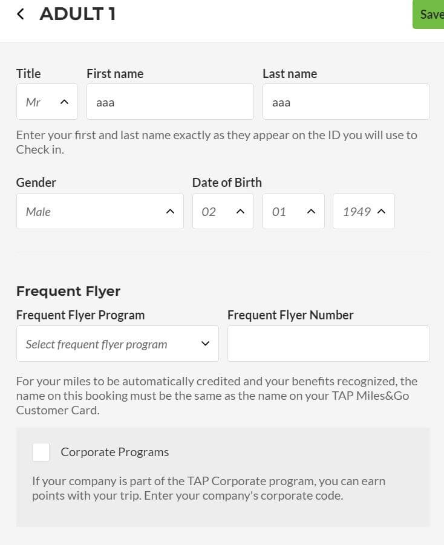Click the chevron beside year 1949
The width and height of the screenshot is (444, 545).
(x=382, y=211)
